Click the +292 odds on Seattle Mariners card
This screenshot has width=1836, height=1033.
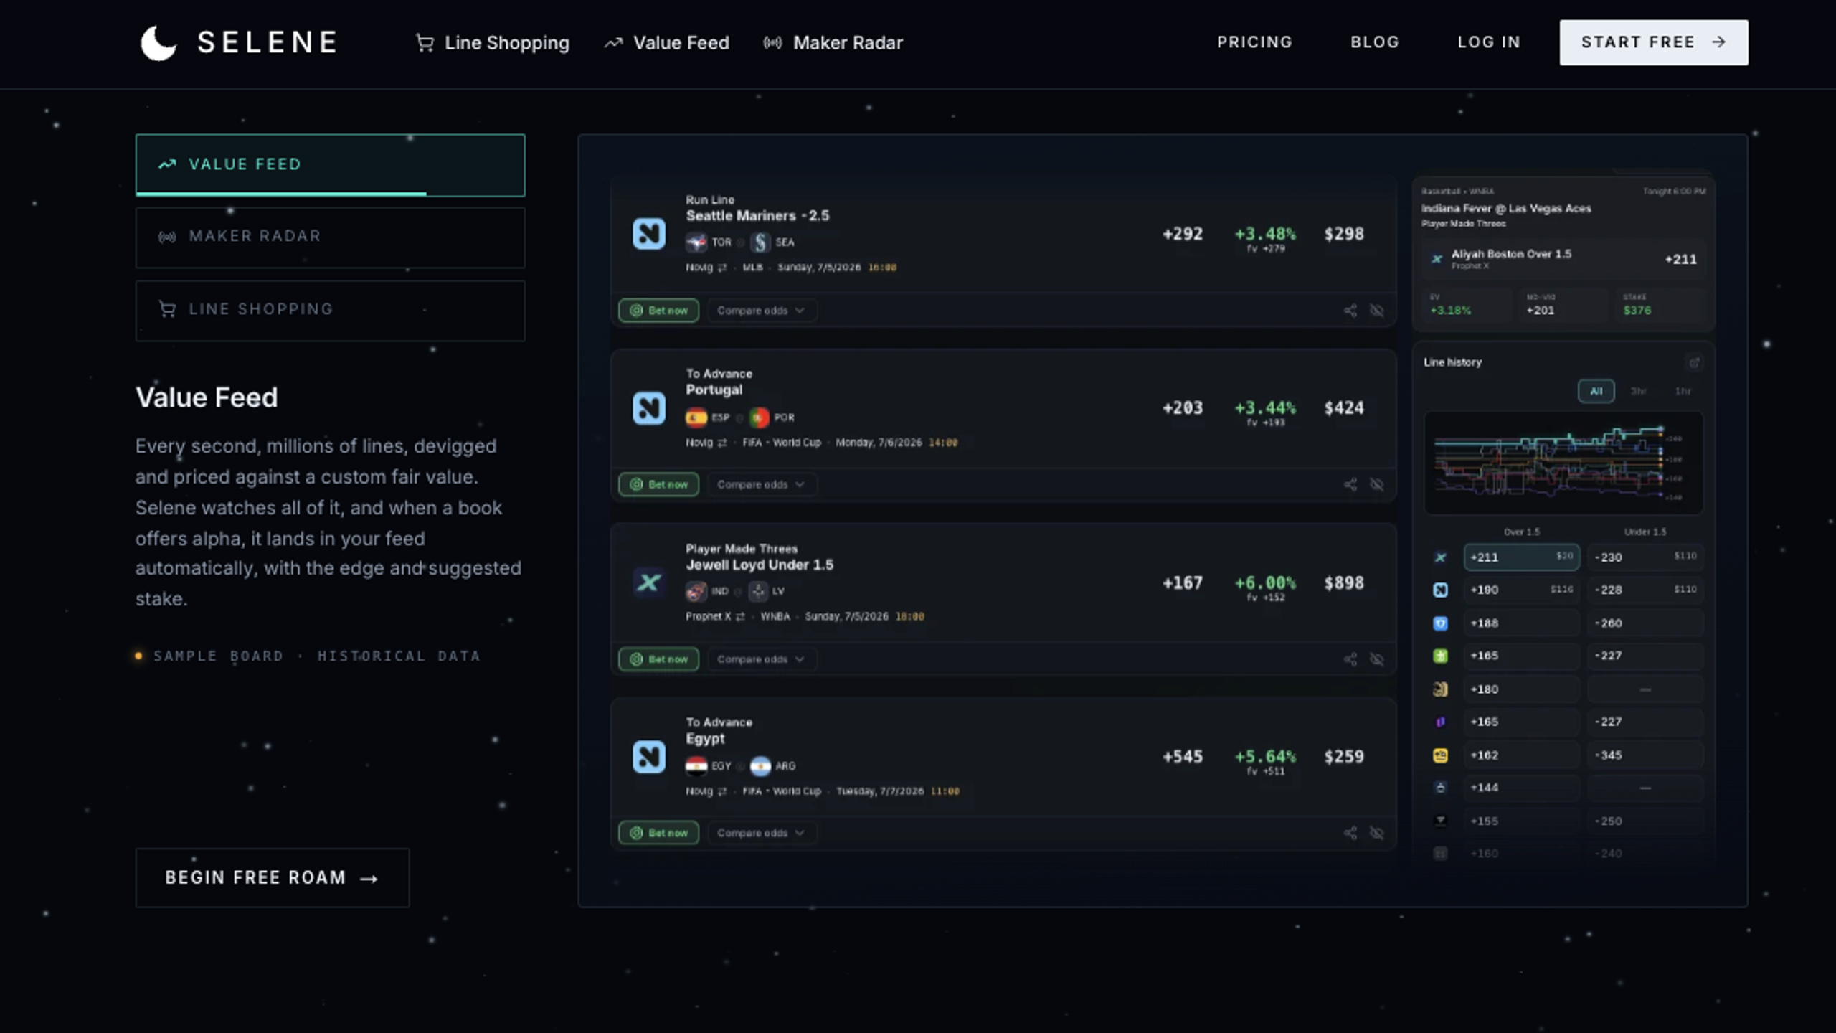pyautogui.click(x=1182, y=234)
